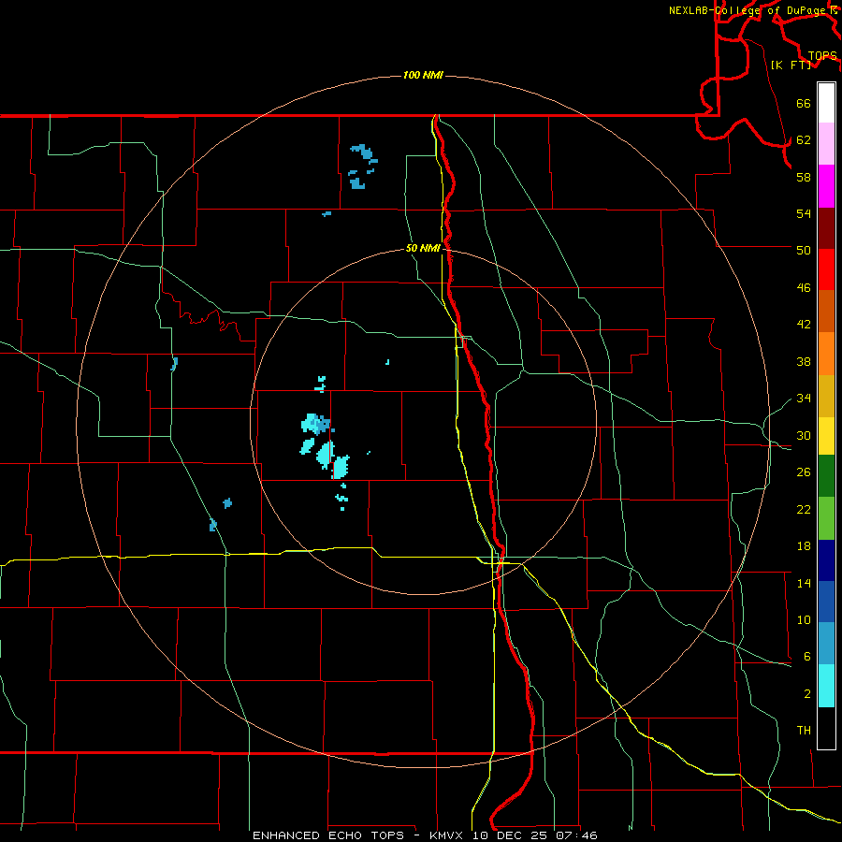Click the legend value '46'

tap(804, 288)
